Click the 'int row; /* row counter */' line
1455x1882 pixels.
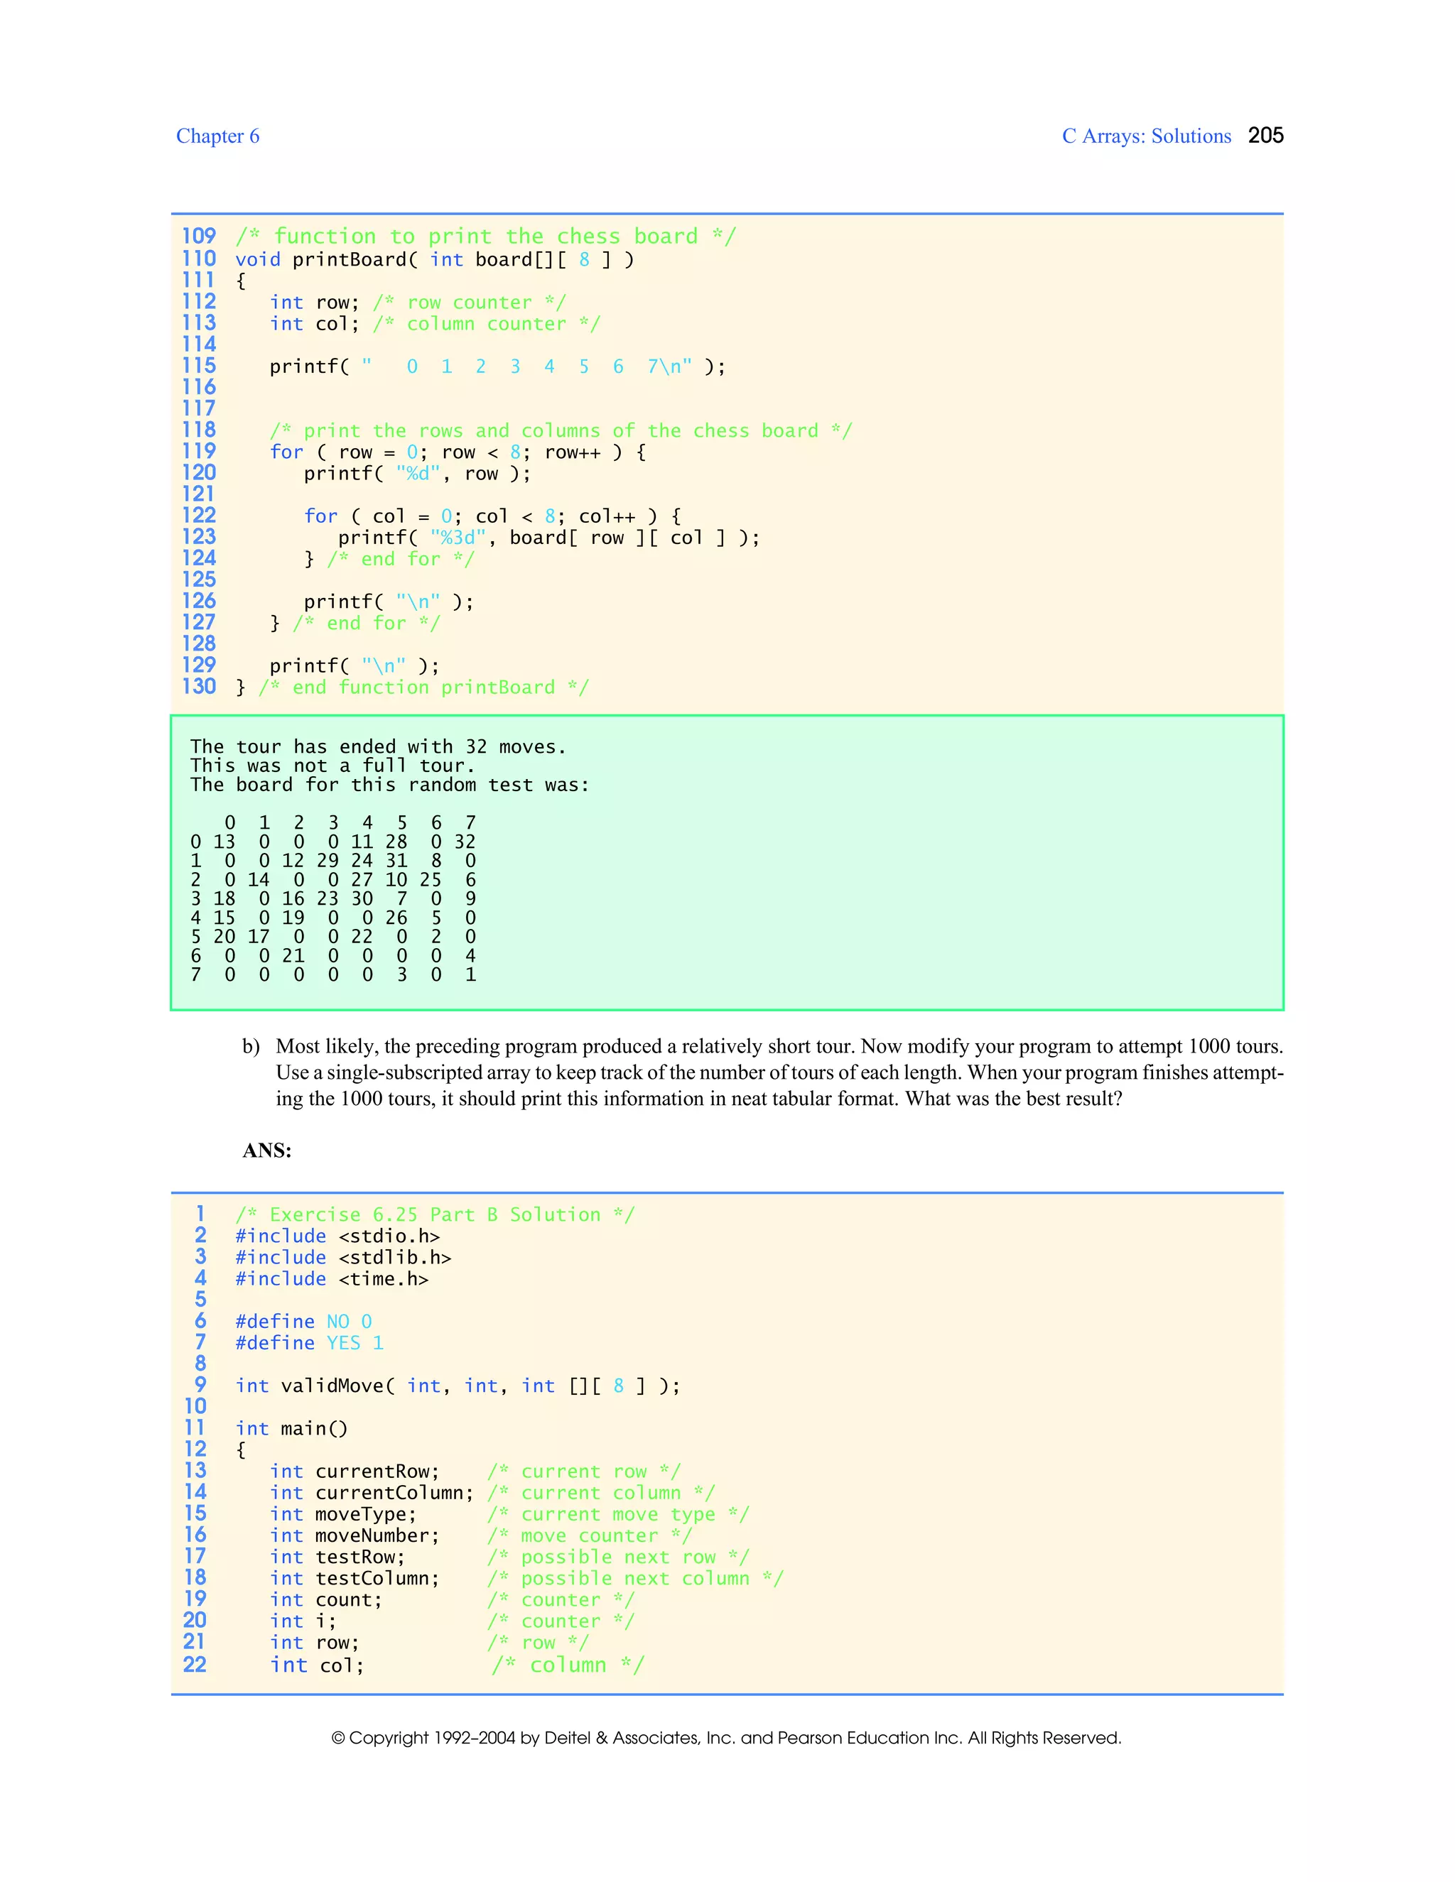pos(417,303)
